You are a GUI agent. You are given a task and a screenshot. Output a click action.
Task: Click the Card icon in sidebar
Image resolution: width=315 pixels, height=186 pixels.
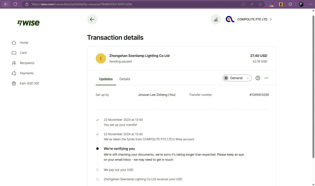coord(14,53)
